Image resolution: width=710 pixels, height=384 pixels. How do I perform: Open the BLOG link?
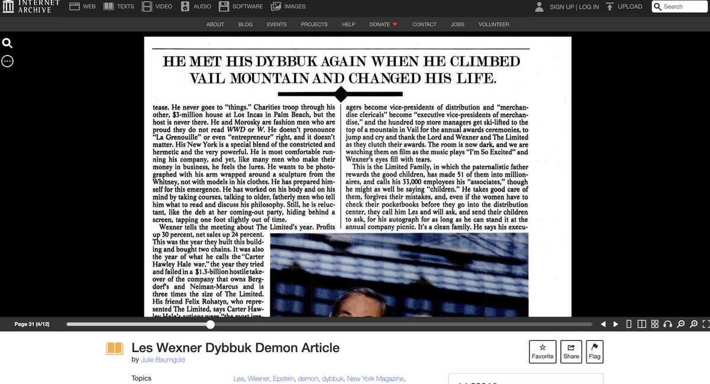246,24
